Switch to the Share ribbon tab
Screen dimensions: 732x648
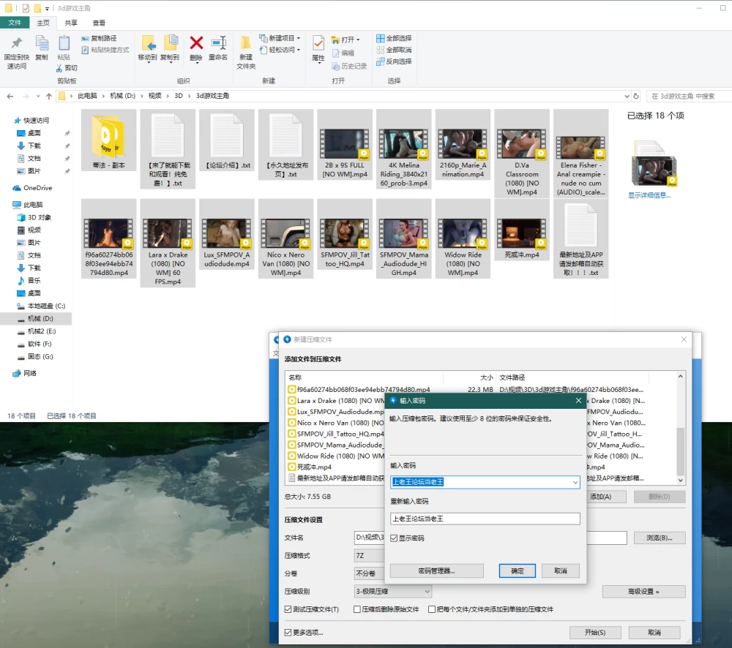[x=71, y=23]
